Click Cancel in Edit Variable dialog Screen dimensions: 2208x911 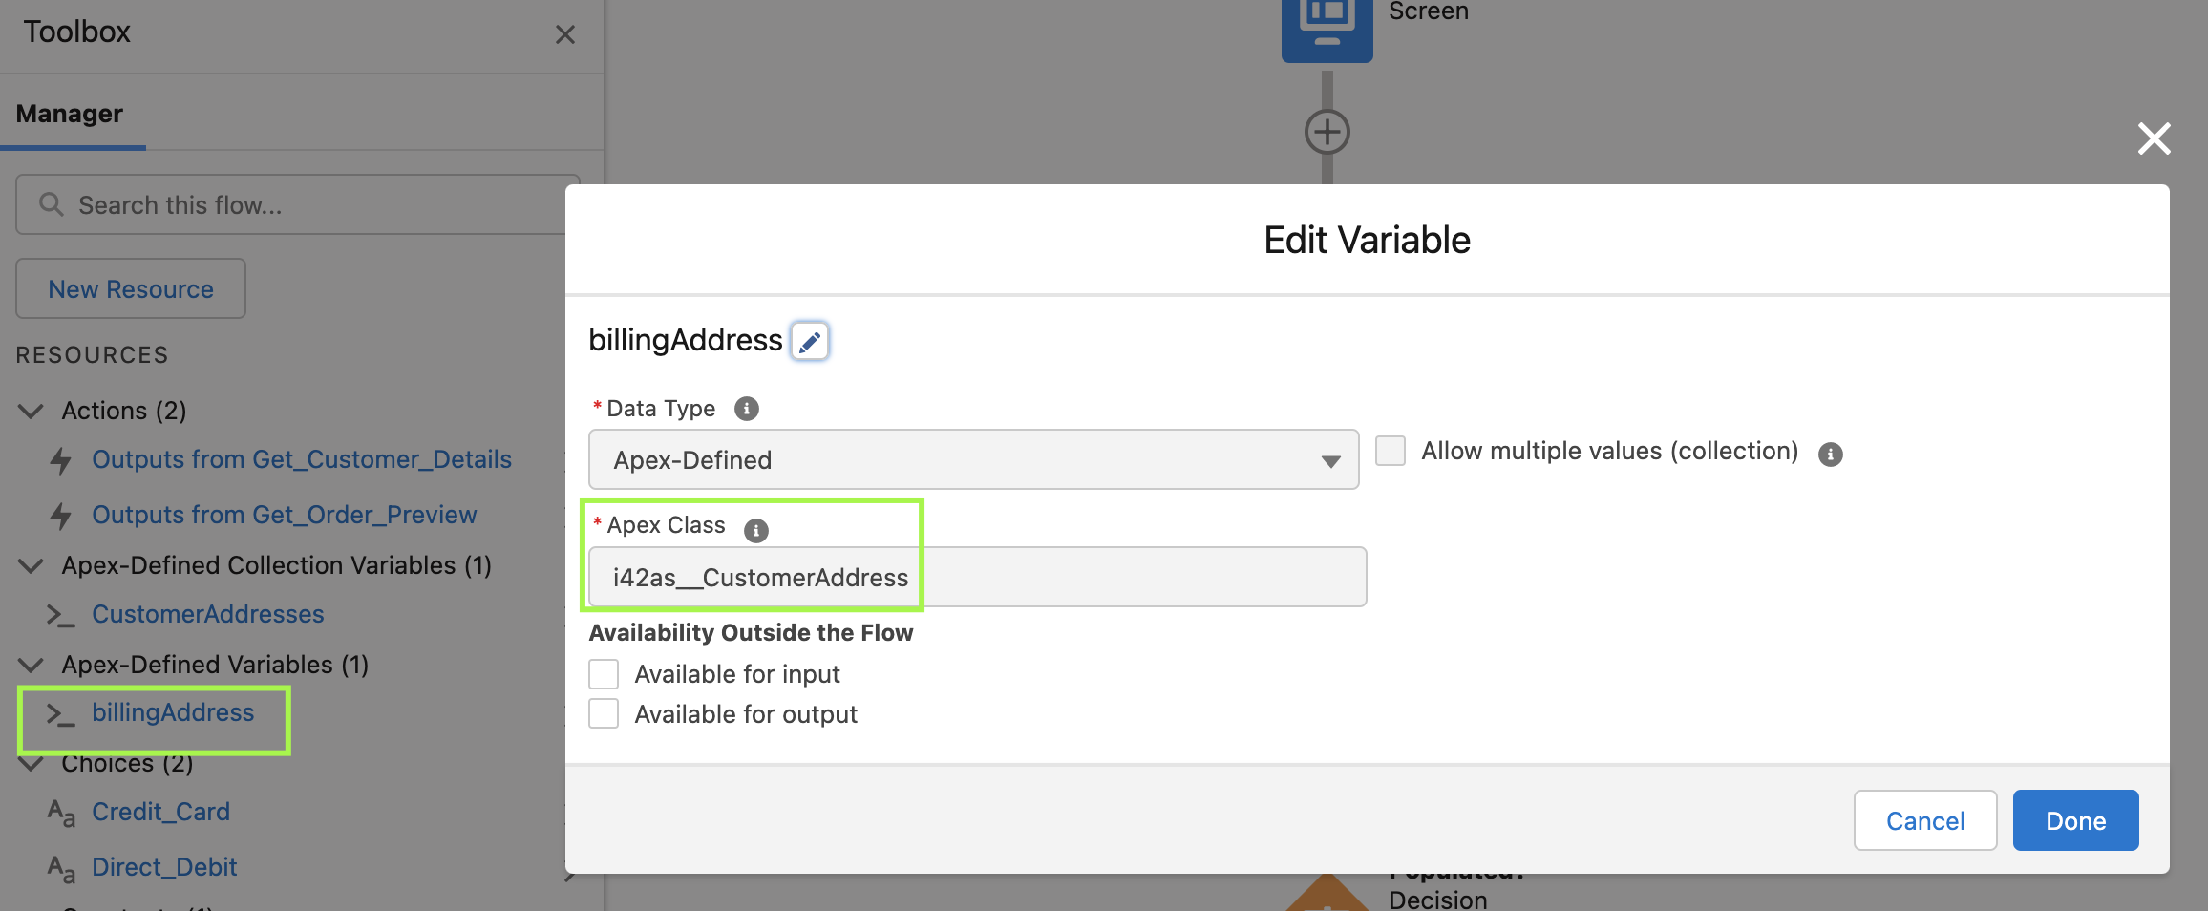point(1925,821)
